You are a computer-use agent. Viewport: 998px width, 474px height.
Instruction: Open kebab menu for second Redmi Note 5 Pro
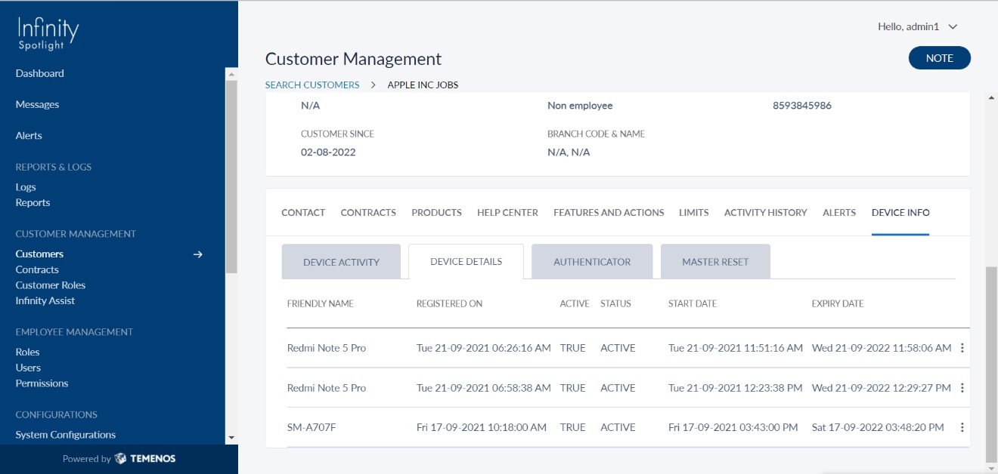962,388
